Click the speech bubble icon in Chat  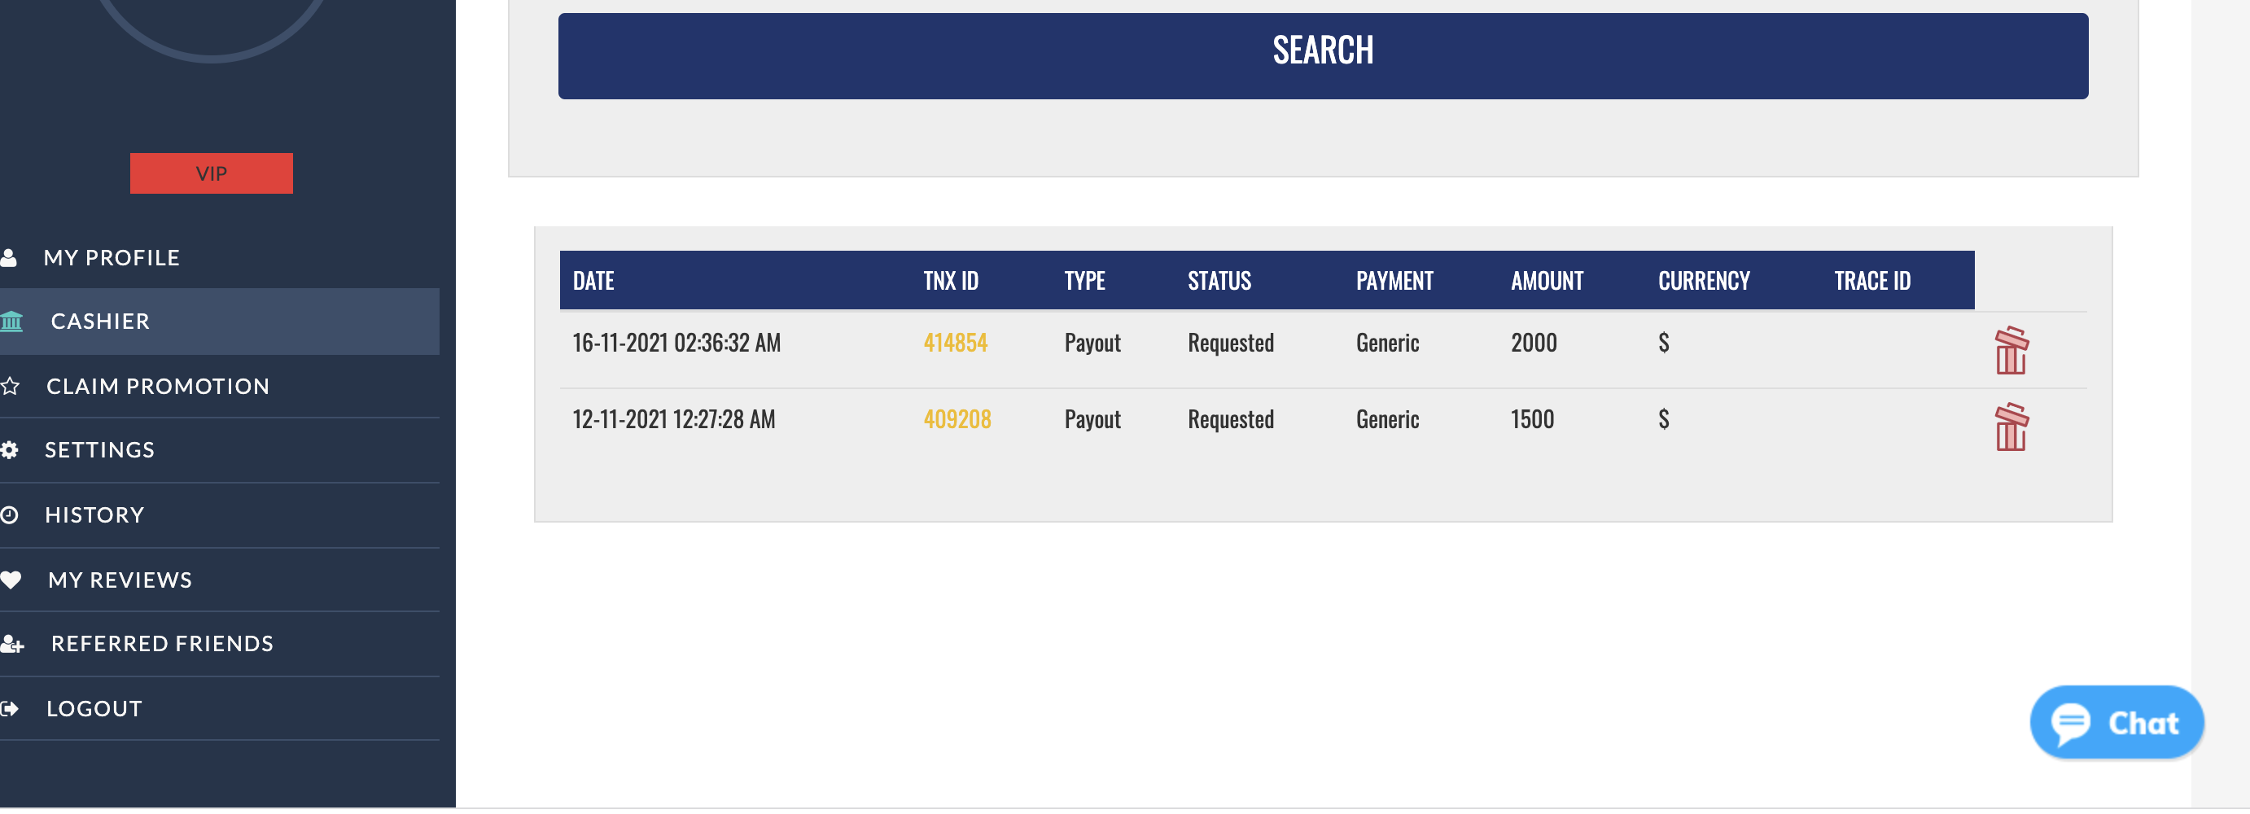pos(2070,726)
